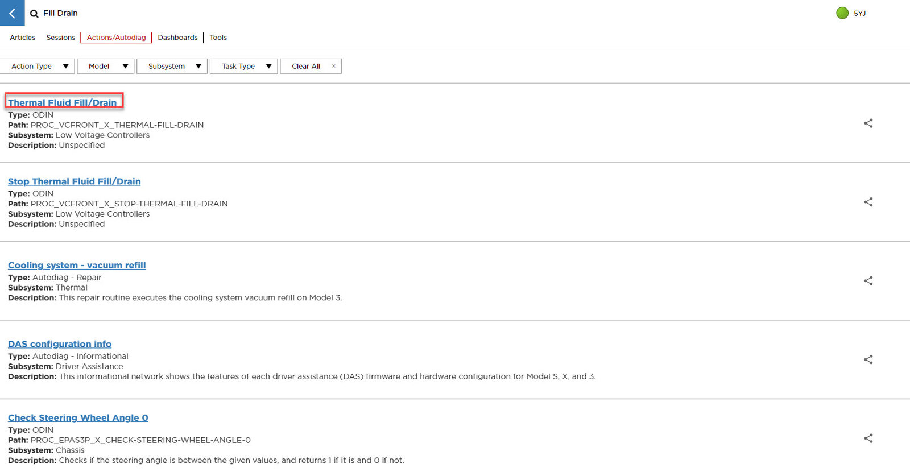This screenshot has width=910, height=476.
Task: Switch to the Articles tab
Action: [22, 38]
